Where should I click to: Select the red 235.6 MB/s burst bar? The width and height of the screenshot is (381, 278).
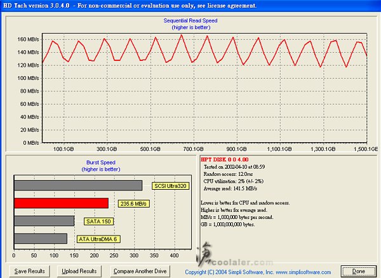click(x=61, y=203)
